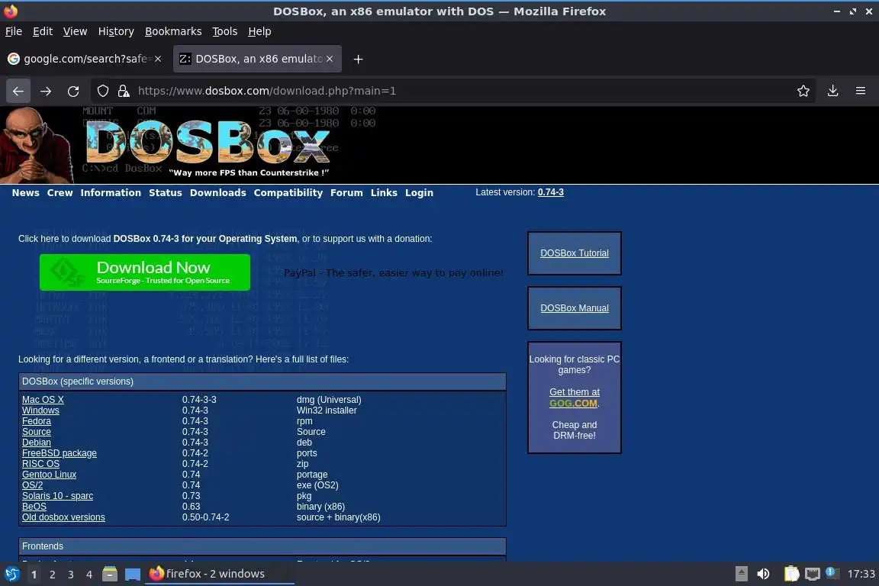The height and width of the screenshot is (586, 879).
Task: Go back with the back arrow
Action: [18, 91]
